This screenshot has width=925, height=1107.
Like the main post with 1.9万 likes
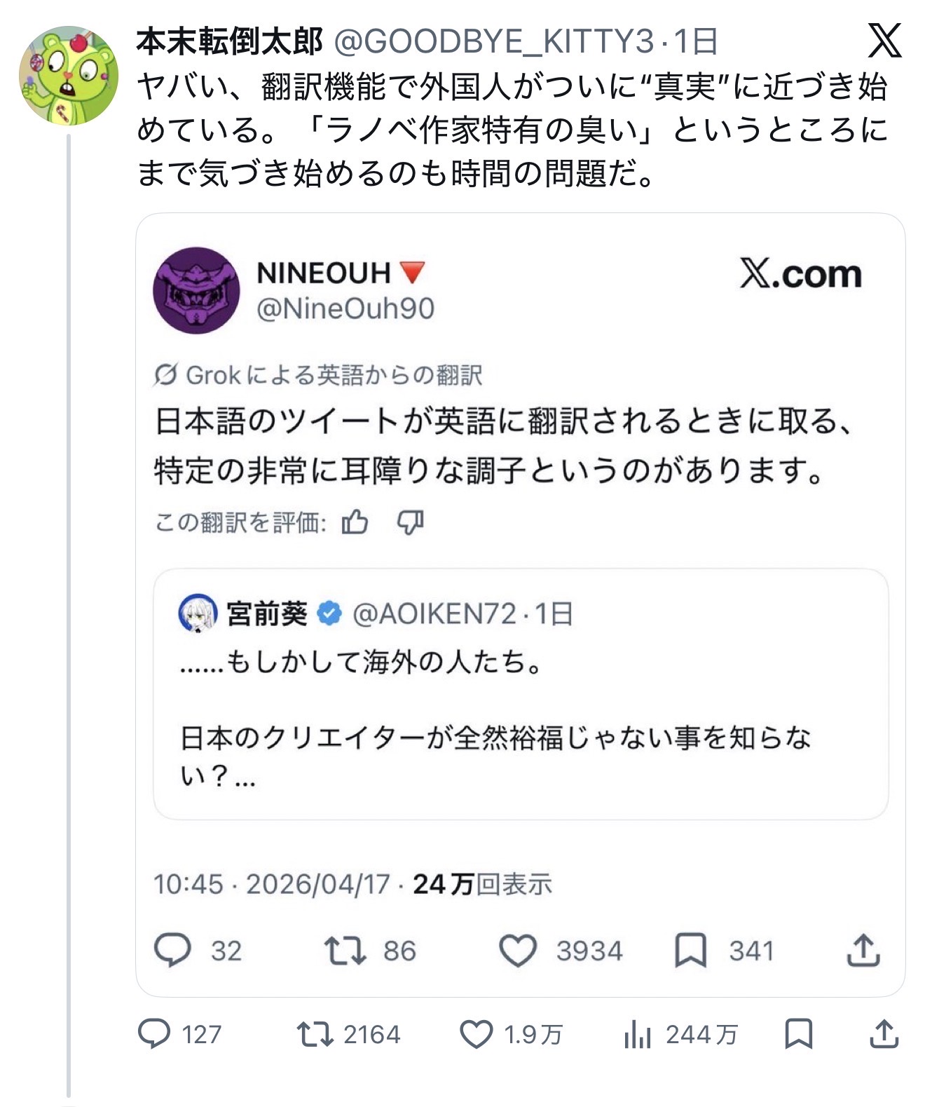[x=477, y=1034]
